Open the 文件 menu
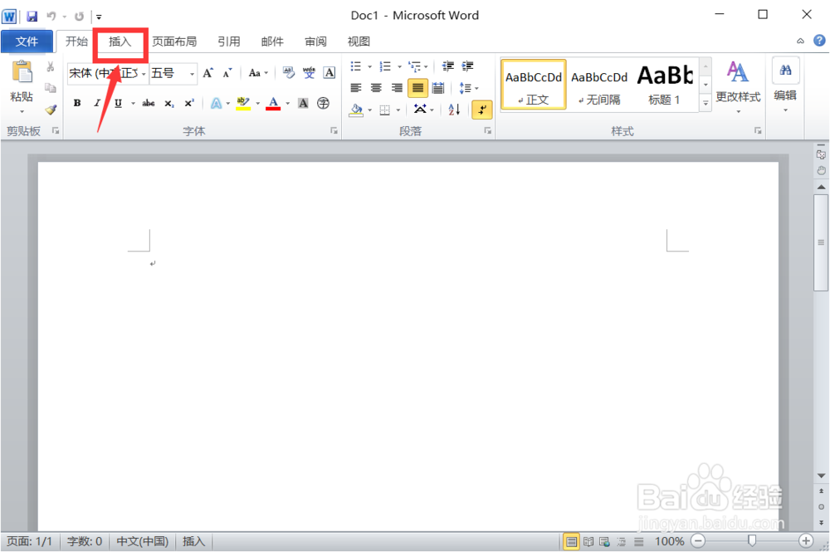Image resolution: width=830 pixels, height=552 pixels. (27, 41)
